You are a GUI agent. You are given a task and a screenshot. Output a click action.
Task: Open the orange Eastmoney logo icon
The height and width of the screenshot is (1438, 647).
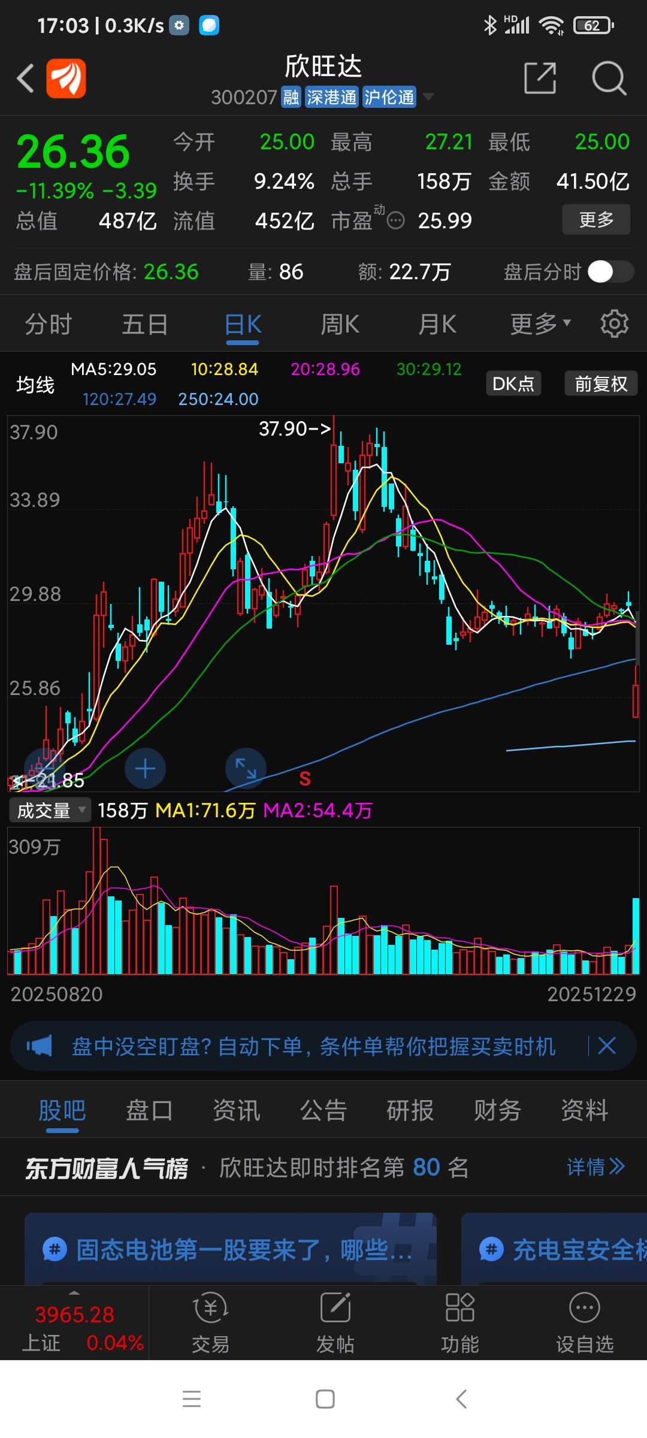point(66,78)
